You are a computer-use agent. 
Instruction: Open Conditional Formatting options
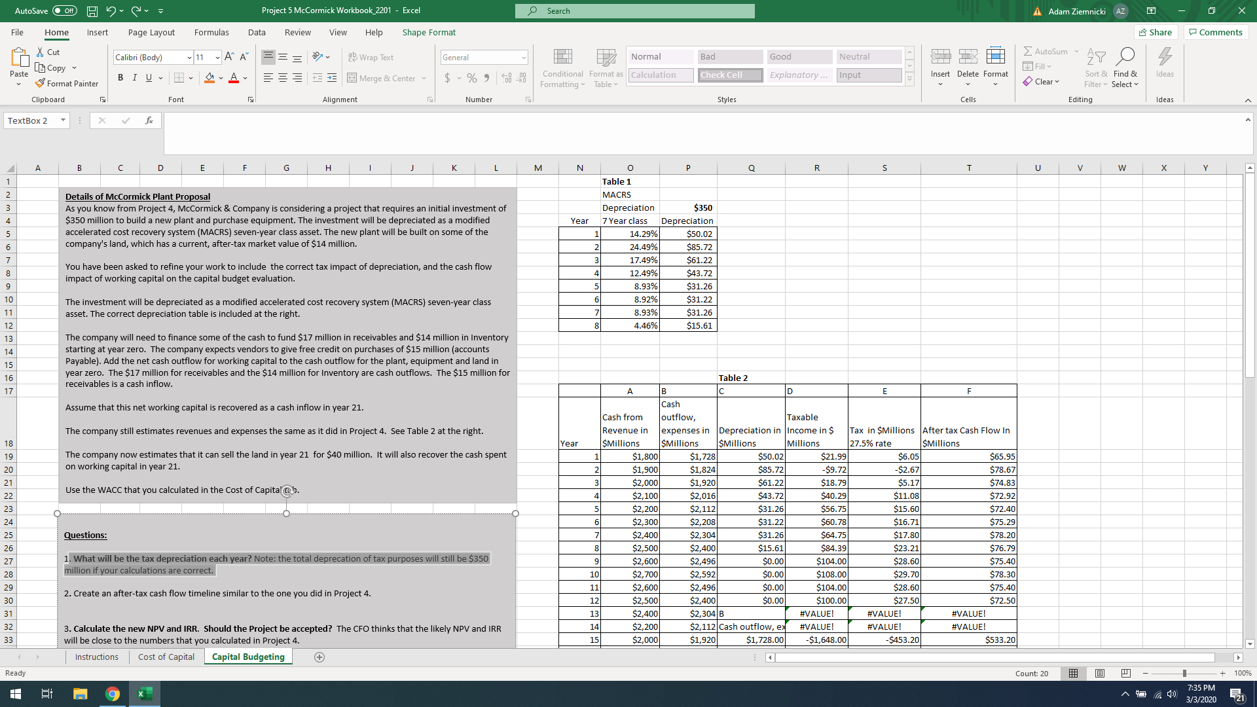562,68
